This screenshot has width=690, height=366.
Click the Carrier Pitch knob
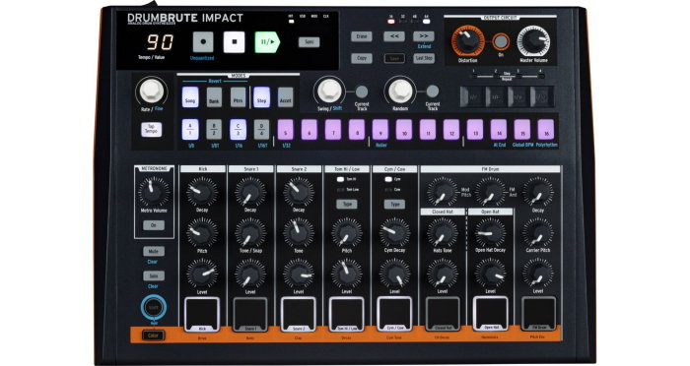point(538,232)
